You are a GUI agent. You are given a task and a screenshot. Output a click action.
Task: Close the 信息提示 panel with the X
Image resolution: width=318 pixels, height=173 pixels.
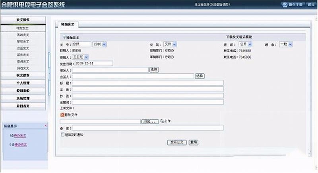point(45,126)
